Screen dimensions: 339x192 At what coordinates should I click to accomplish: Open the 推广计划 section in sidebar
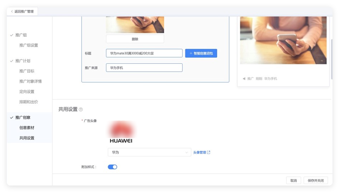tap(23, 61)
